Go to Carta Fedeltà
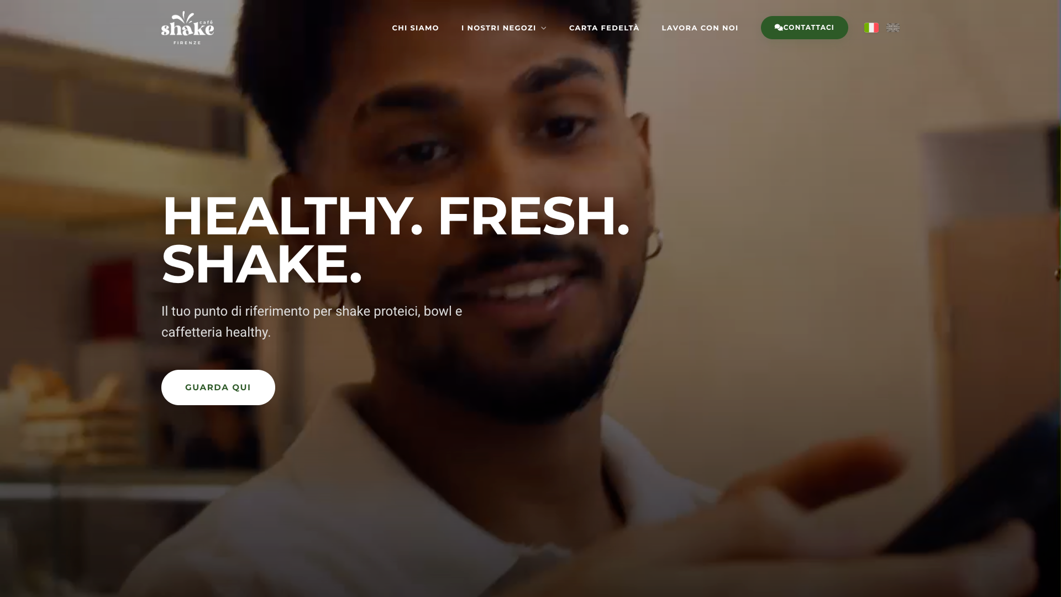Viewport: 1061px width, 597px height. tap(604, 28)
